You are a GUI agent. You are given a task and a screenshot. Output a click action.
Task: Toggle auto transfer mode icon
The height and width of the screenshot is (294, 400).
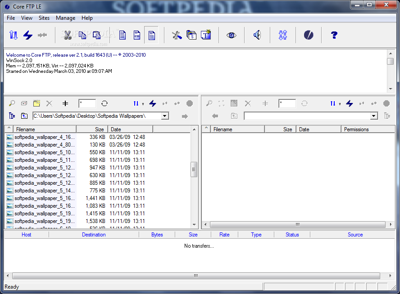[x=151, y=35]
